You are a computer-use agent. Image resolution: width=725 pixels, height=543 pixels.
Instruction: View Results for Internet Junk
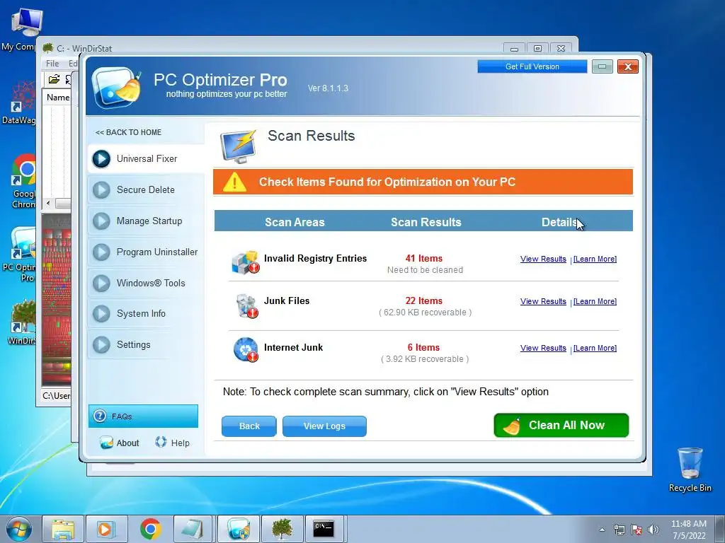tap(543, 348)
